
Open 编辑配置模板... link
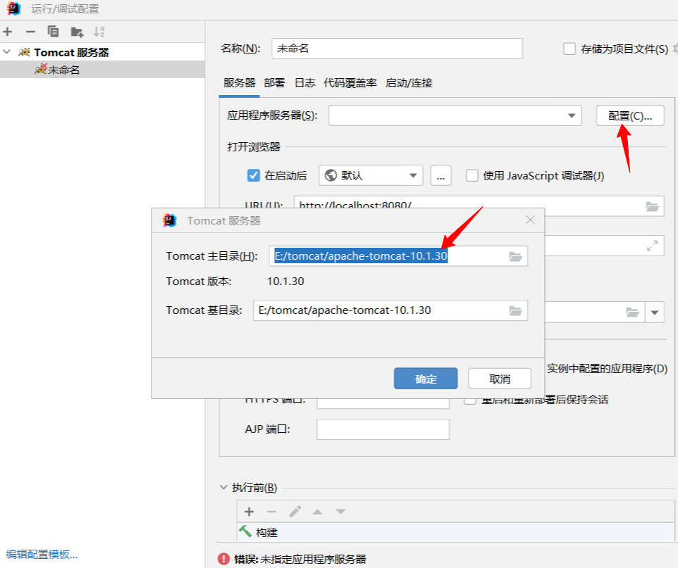point(42,554)
